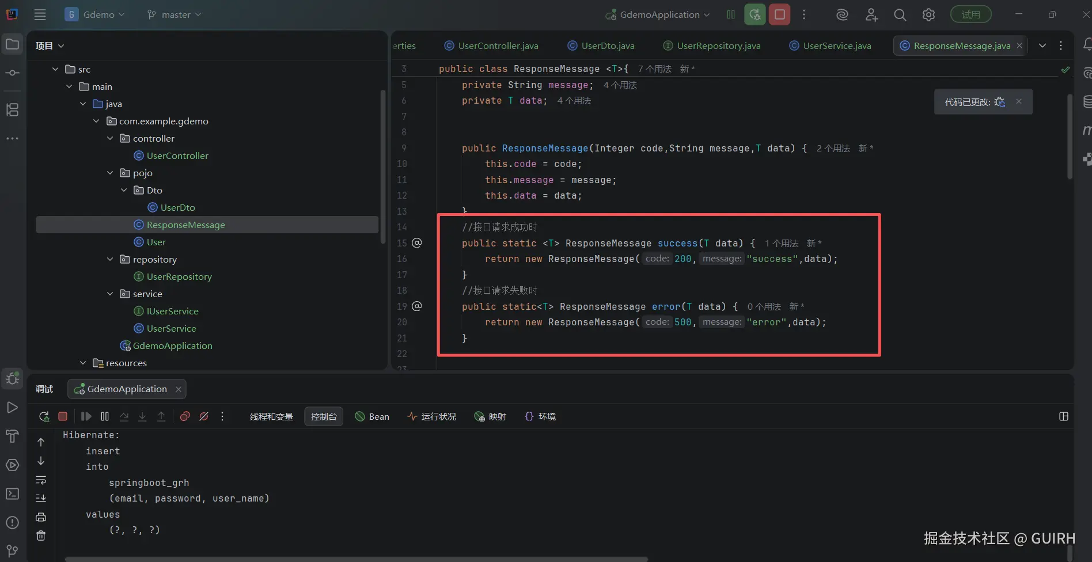Collapse the pojo package

tap(110, 173)
